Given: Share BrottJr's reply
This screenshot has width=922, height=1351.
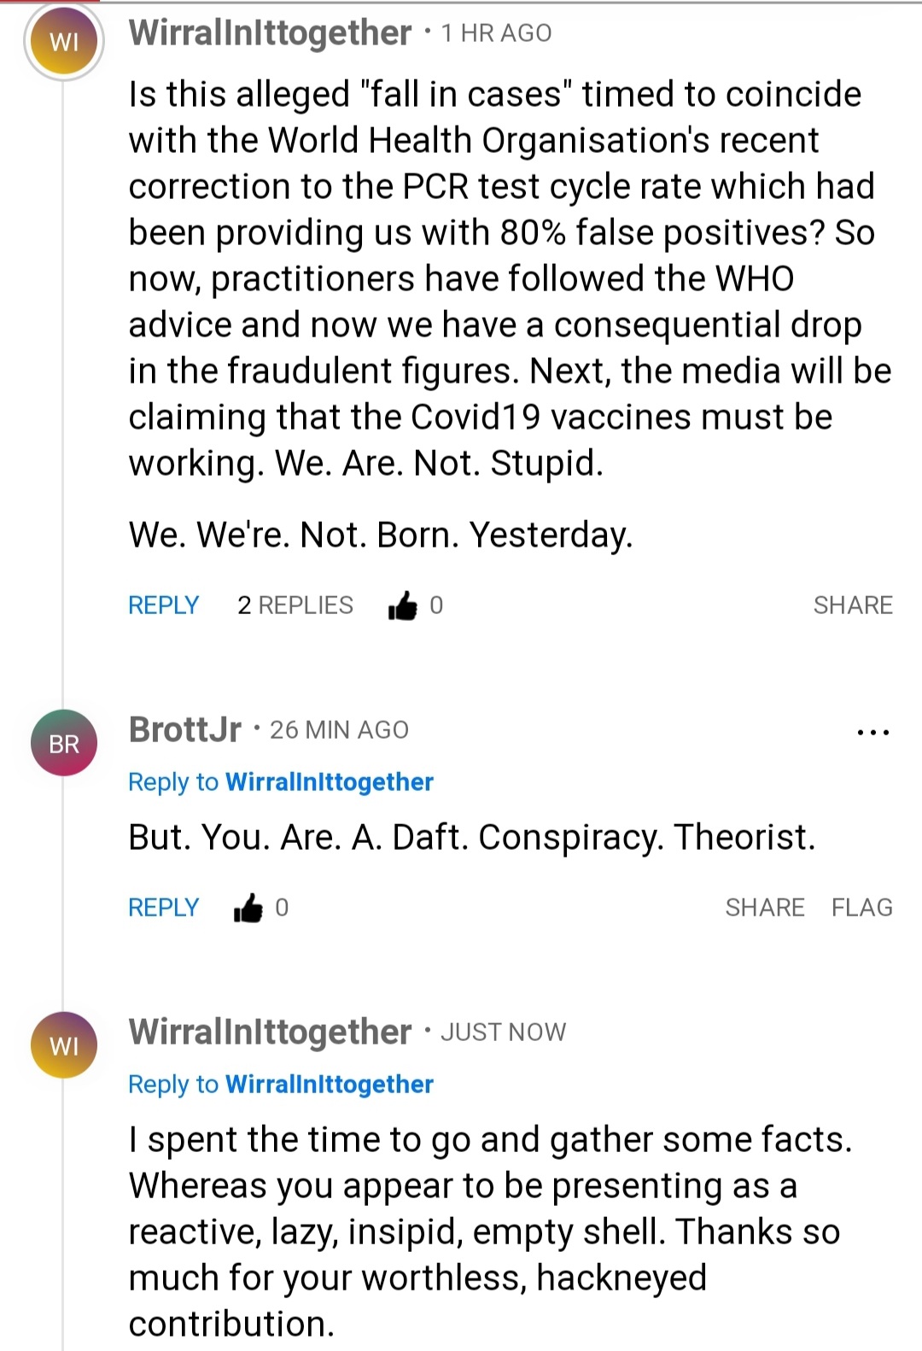Looking at the screenshot, I should (x=764, y=908).
